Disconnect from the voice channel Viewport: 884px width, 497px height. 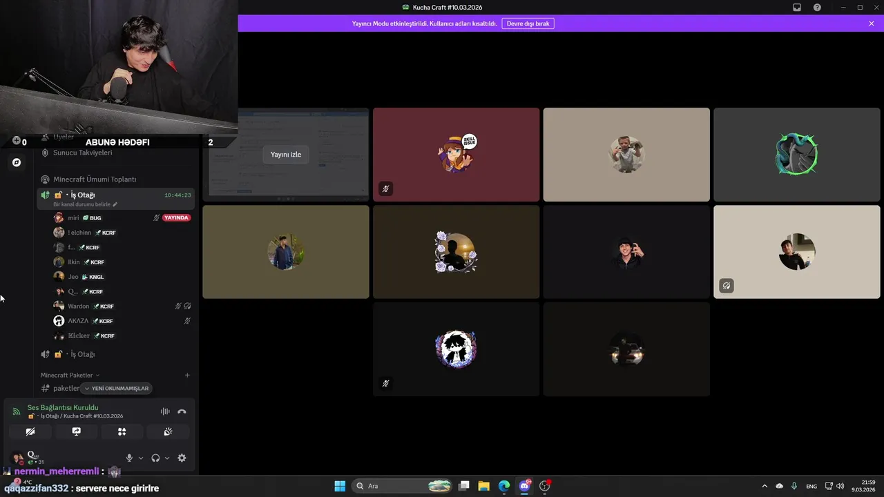(x=182, y=411)
